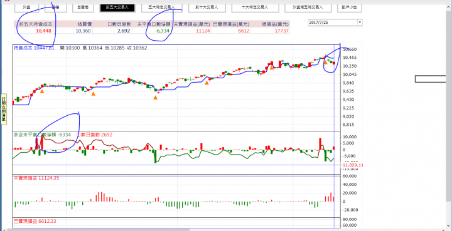
Task: Click the 10,448 holding cost value
Action: click(x=43, y=31)
